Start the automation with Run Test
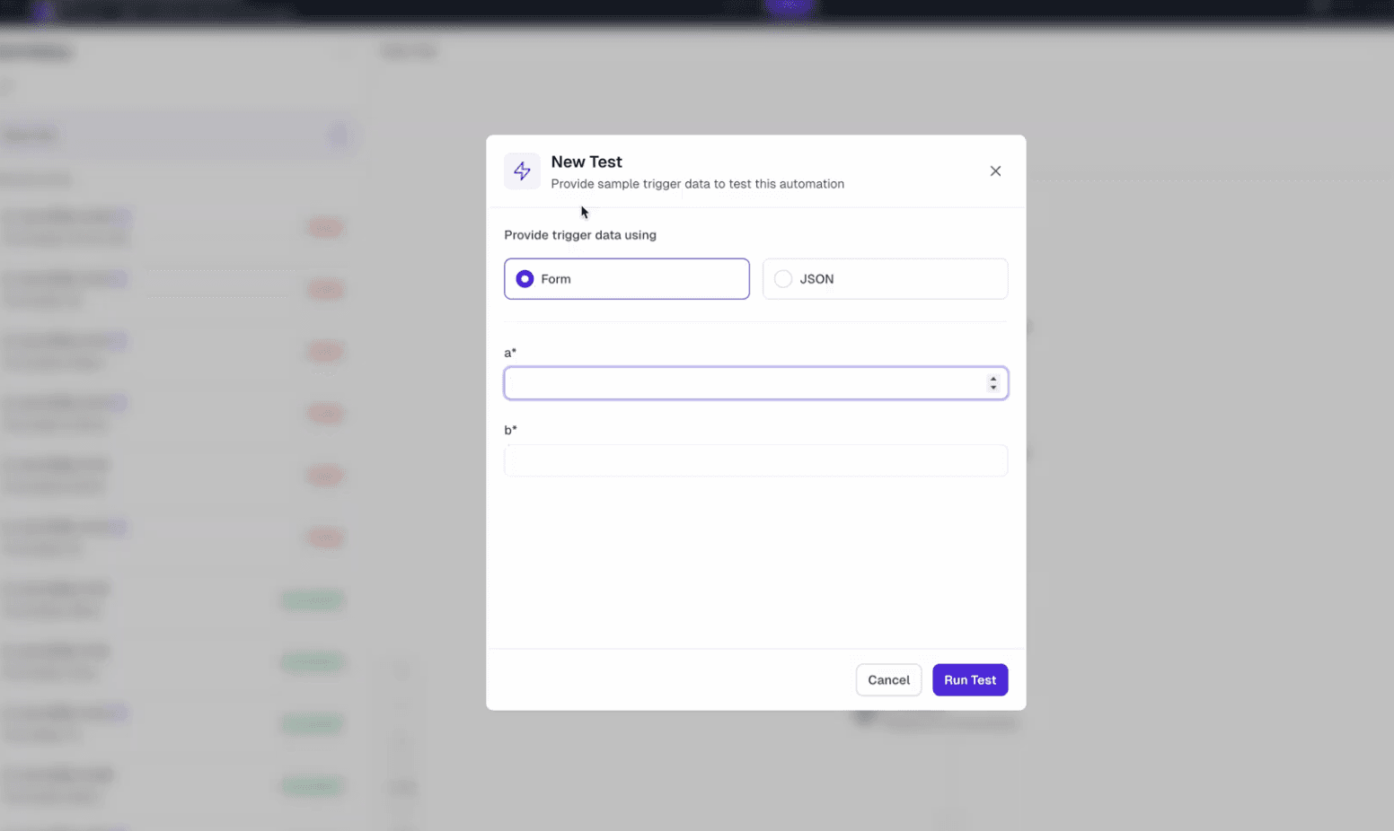Screen dimensions: 1394x831 click(970, 680)
